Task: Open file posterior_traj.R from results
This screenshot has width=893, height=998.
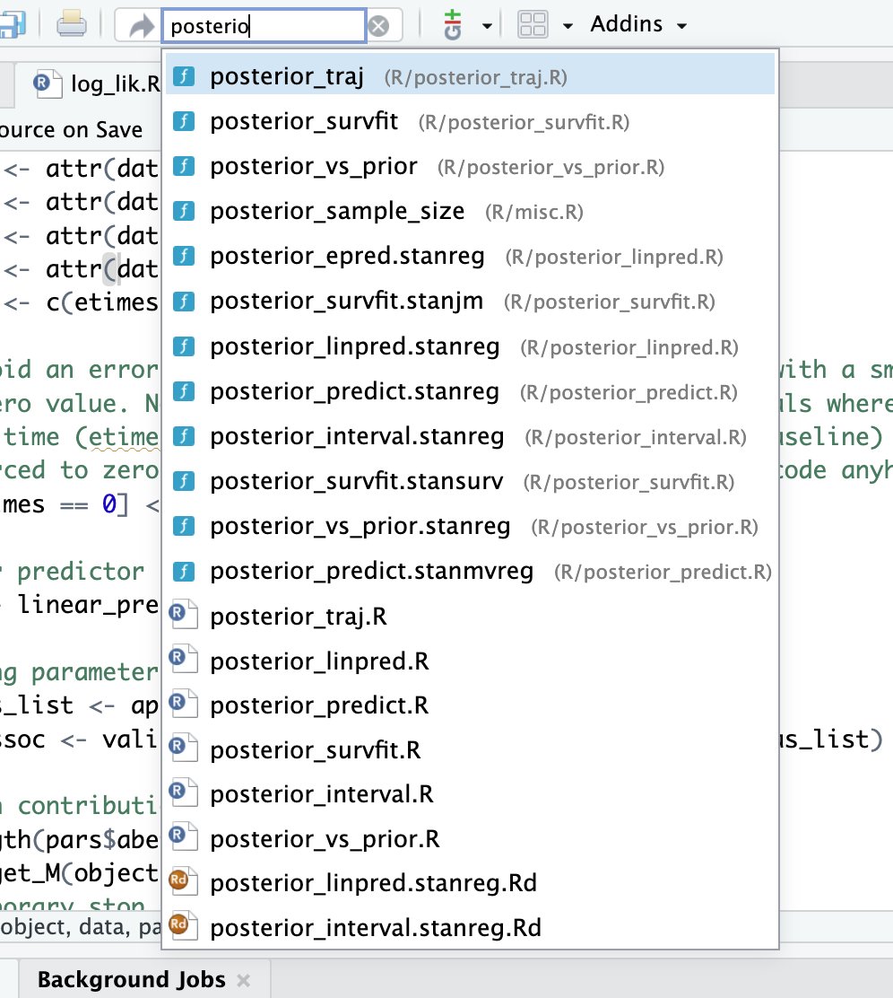Action: tap(470, 616)
